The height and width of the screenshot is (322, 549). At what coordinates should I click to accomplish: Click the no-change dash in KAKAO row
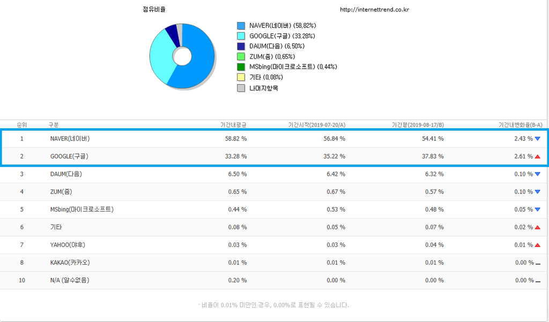[x=538, y=264]
